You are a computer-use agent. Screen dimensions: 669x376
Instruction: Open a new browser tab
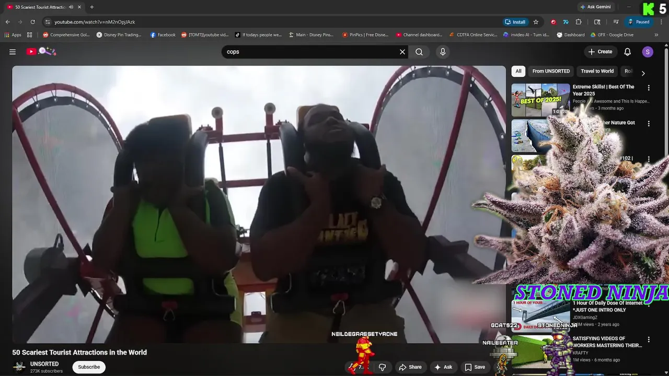pyautogui.click(x=92, y=7)
